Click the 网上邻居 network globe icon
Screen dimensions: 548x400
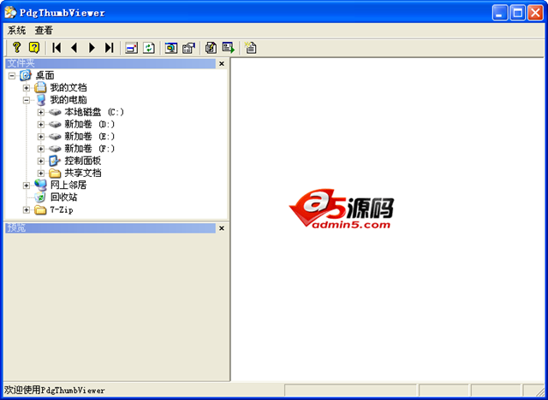click(x=40, y=185)
